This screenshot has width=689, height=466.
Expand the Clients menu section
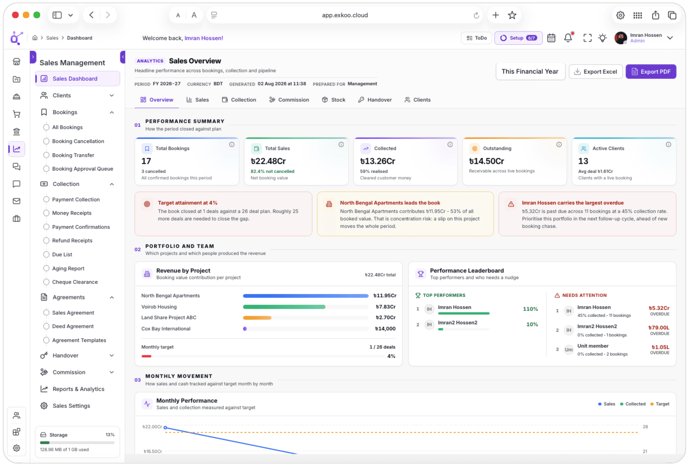pyautogui.click(x=78, y=95)
